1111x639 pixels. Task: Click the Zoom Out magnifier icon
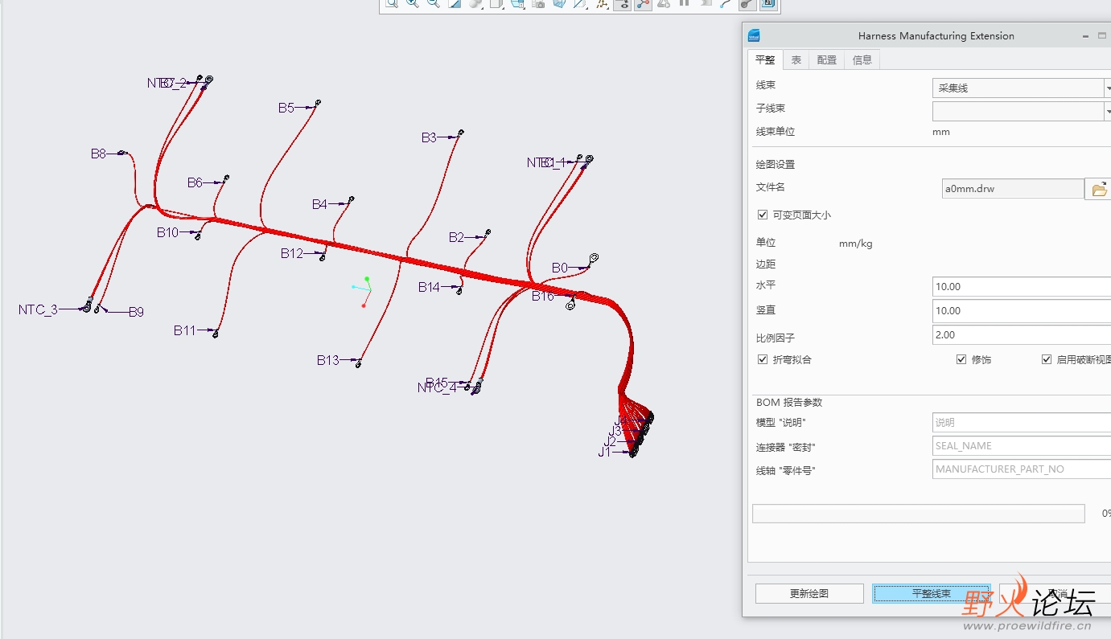coord(433,4)
